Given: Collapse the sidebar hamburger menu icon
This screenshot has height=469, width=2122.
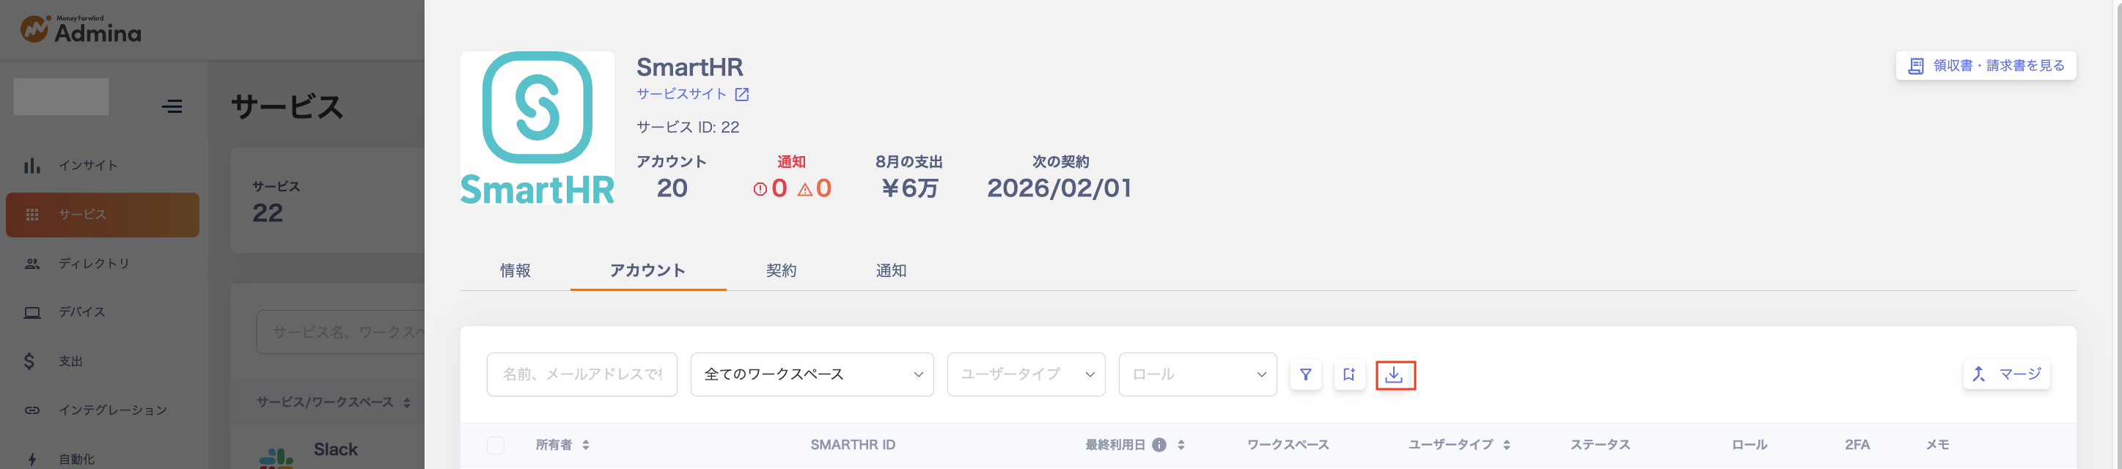Looking at the screenshot, I should tap(172, 106).
